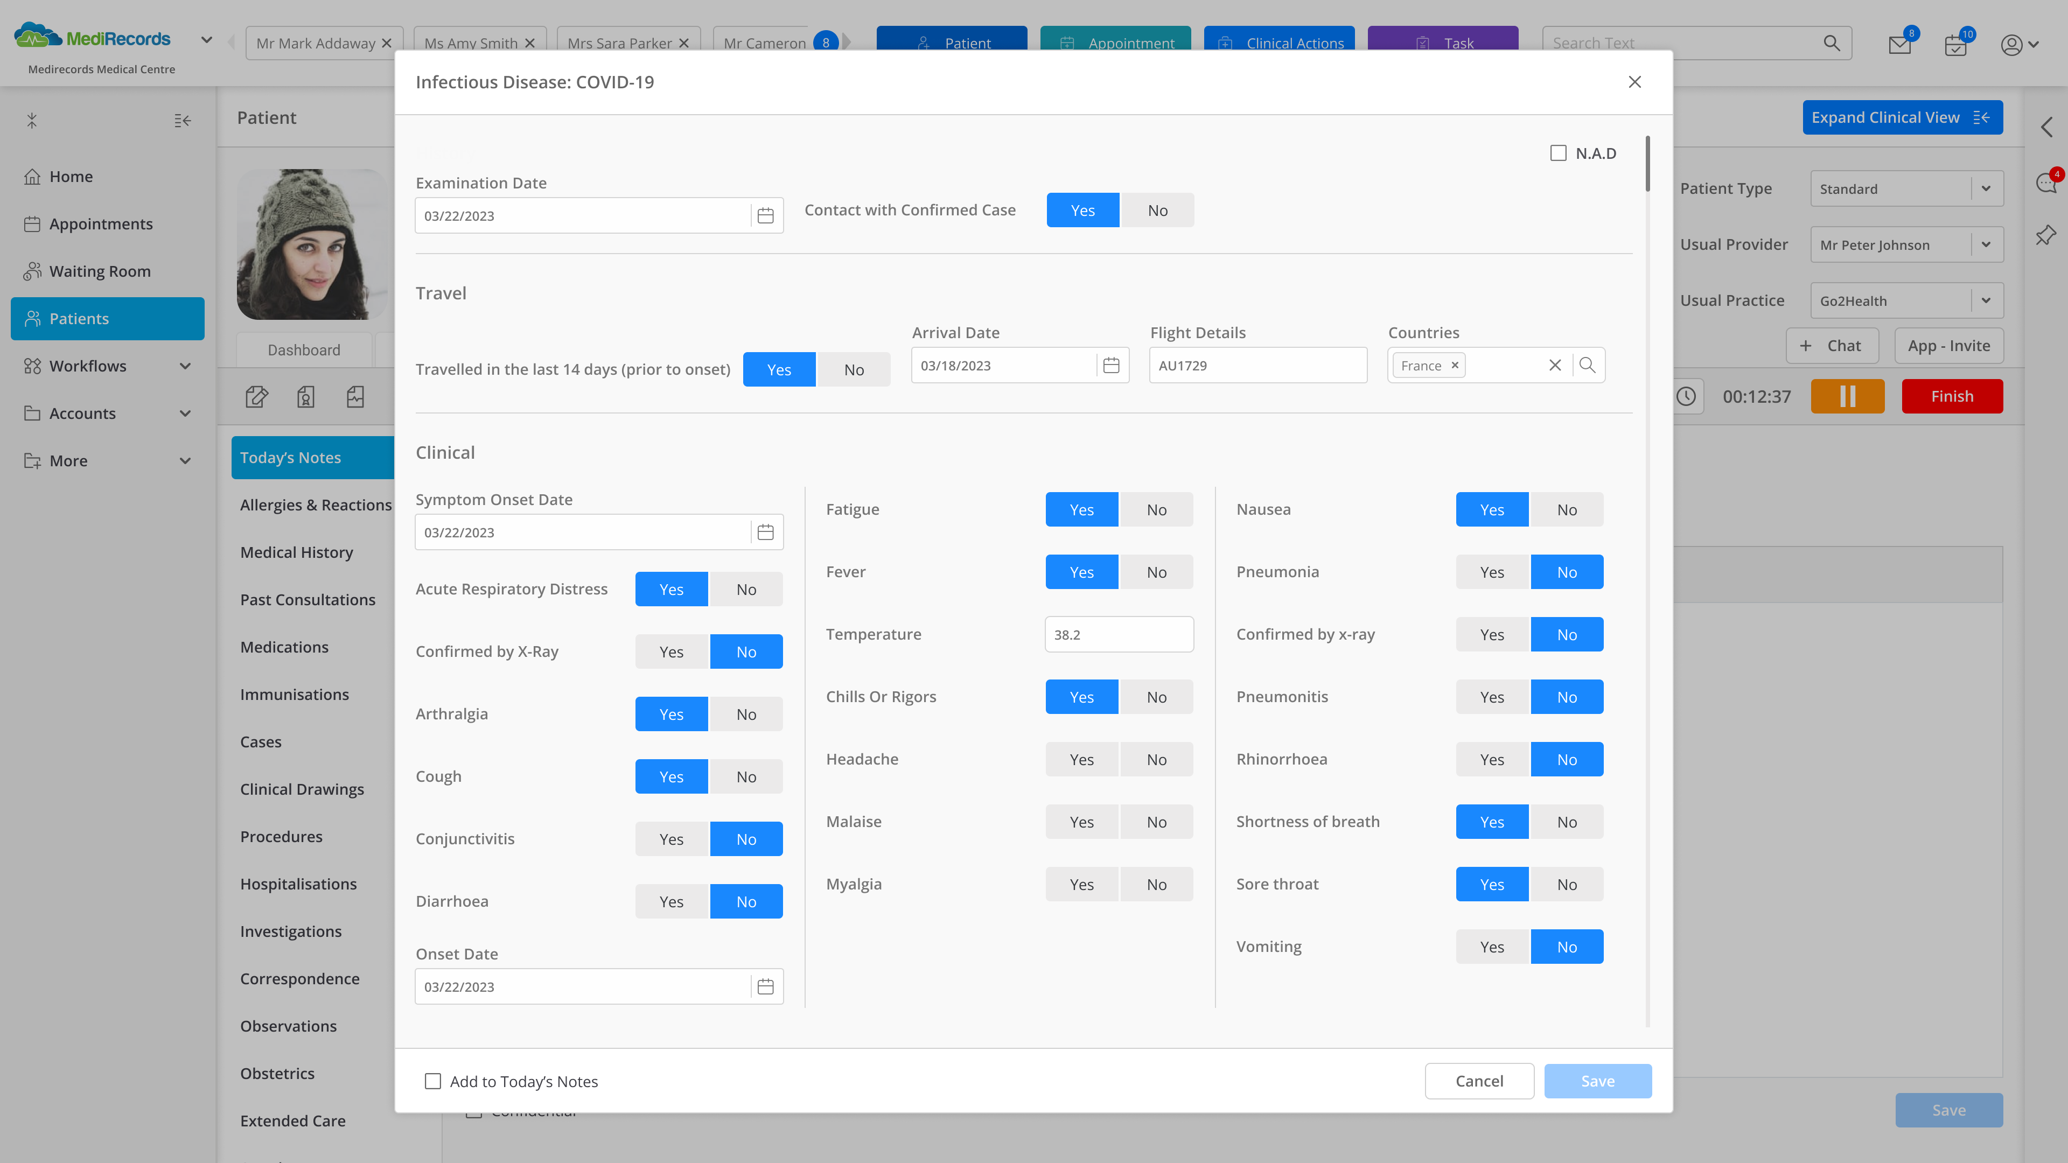Collapse the left sidebar menu icon

182,121
